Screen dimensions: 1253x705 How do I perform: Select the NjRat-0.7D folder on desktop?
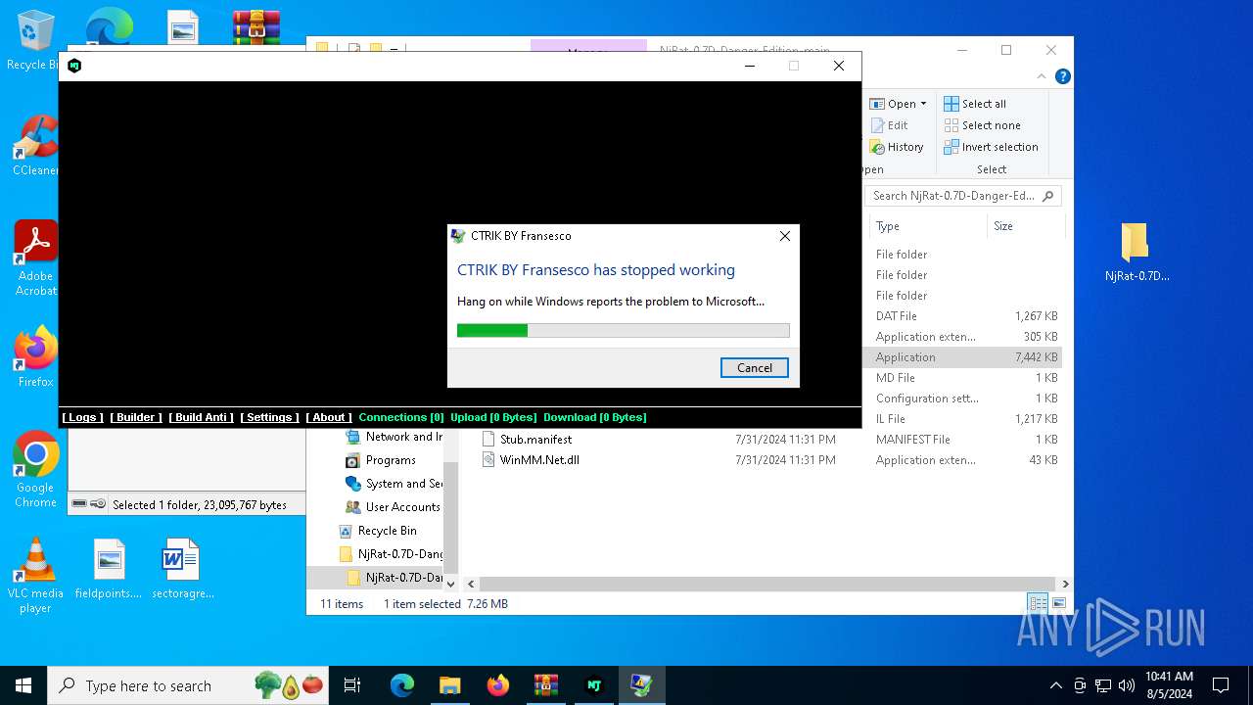1137,252
